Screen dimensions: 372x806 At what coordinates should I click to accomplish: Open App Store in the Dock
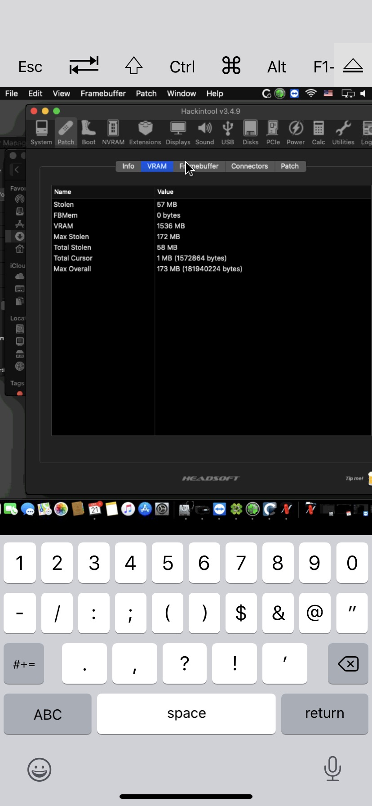pyautogui.click(x=145, y=509)
